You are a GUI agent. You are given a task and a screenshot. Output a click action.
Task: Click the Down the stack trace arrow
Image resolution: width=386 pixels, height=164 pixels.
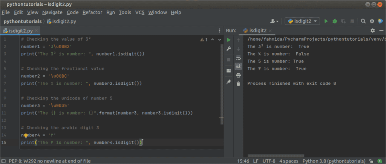(238, 49)
